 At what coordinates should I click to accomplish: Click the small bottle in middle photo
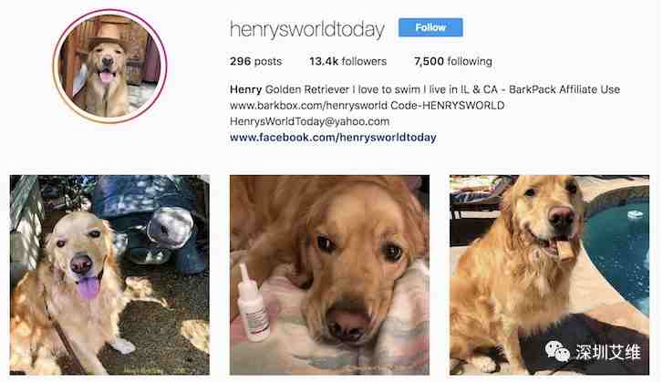click(253, 303)
